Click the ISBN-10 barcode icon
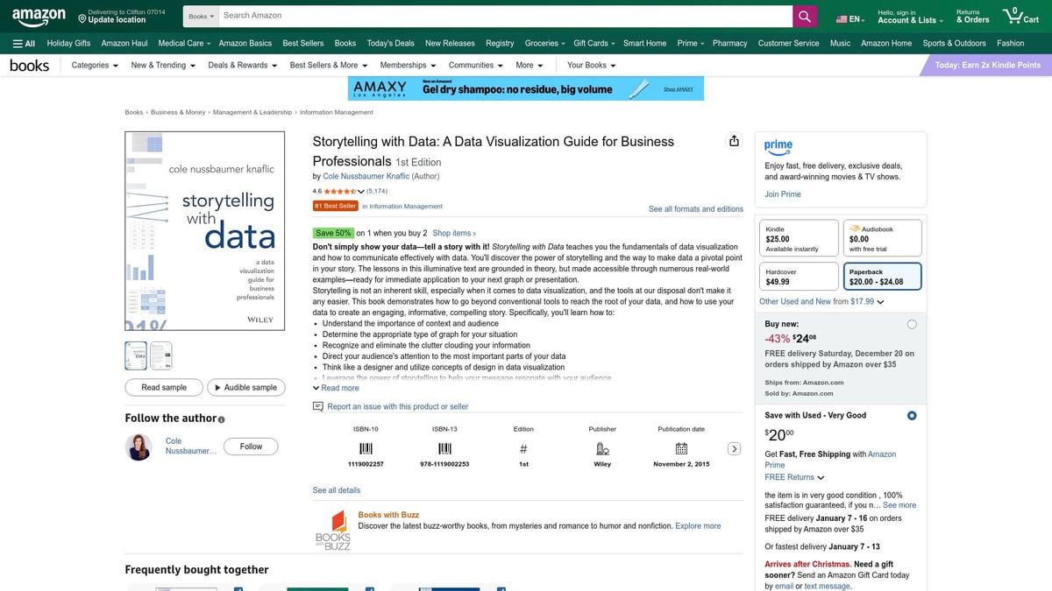The height and width of the screenshot is (591, 1052). [x=365, y=447]
